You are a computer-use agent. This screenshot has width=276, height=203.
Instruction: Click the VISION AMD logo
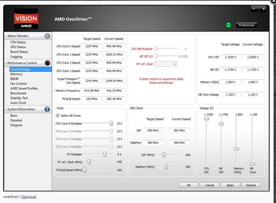(x=26, y=18)
